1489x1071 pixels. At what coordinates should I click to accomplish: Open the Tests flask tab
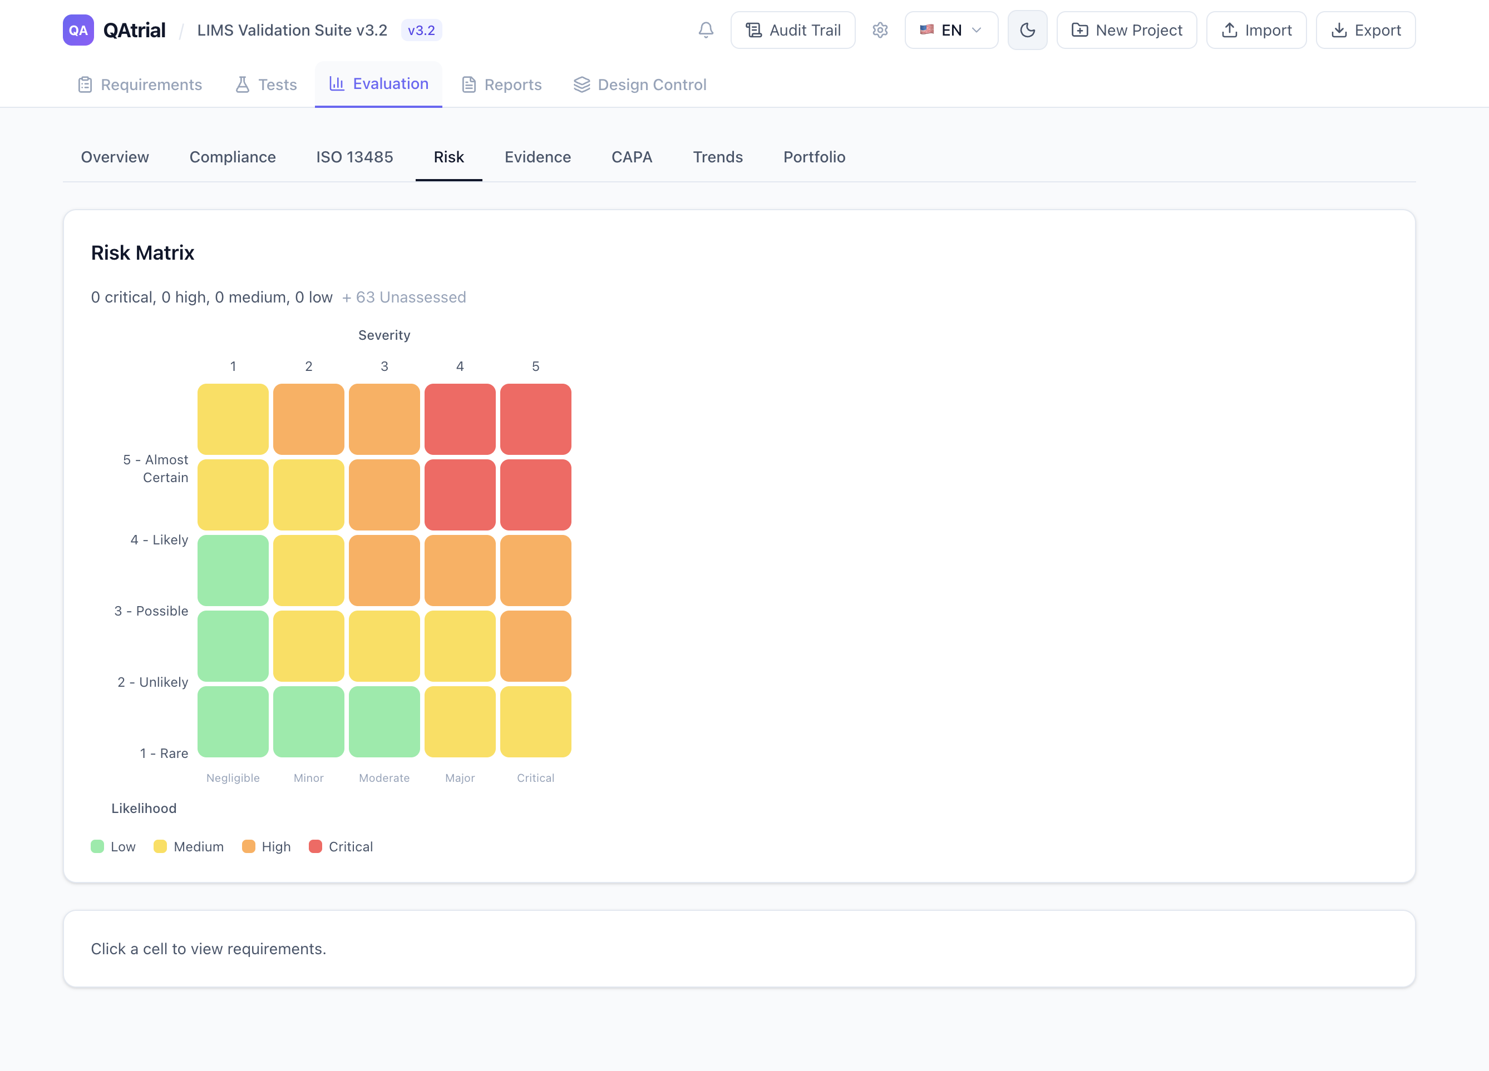[x=266, y=85]
